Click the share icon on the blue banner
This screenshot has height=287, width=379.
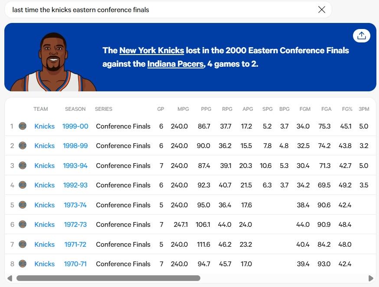pos(361,36)
